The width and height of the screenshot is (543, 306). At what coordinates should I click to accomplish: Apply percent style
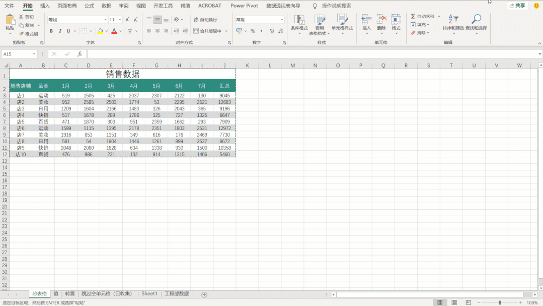pyautogui.click(x=253, y=31)
